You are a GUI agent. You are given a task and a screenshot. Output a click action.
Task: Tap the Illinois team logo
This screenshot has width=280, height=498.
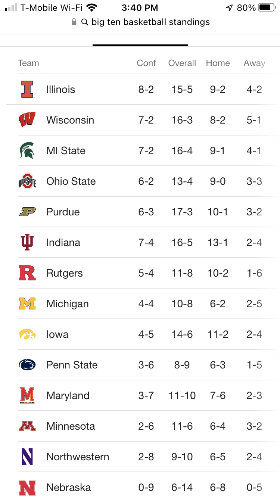(x=27, y=90)
